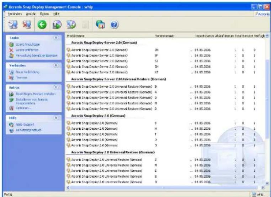
Task: Click the horizontal scrollbar thumb
Action: pos(164,187)
